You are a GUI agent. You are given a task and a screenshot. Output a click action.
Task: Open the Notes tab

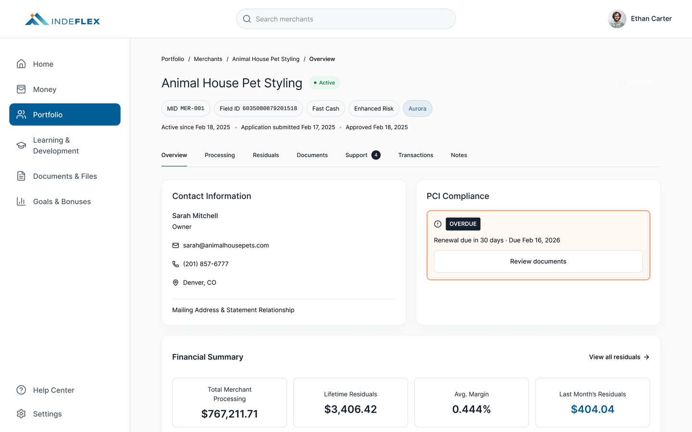459,155
